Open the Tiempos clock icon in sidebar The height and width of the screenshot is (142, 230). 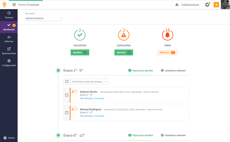(x=9, y=13)
